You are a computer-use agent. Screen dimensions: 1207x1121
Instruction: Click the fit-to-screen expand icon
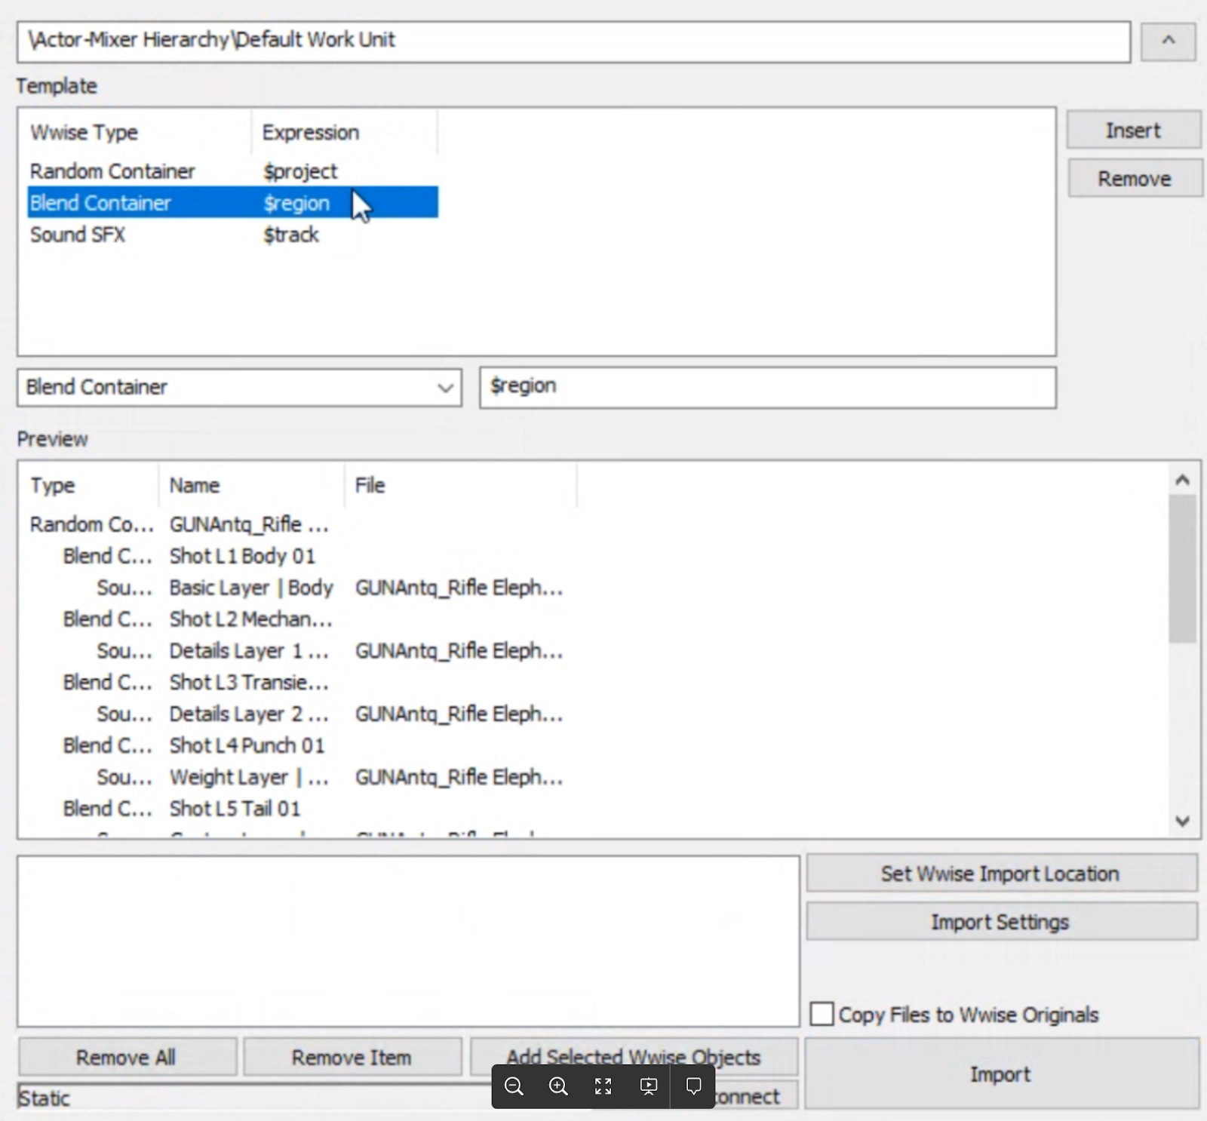click(x=603, y=1086)
